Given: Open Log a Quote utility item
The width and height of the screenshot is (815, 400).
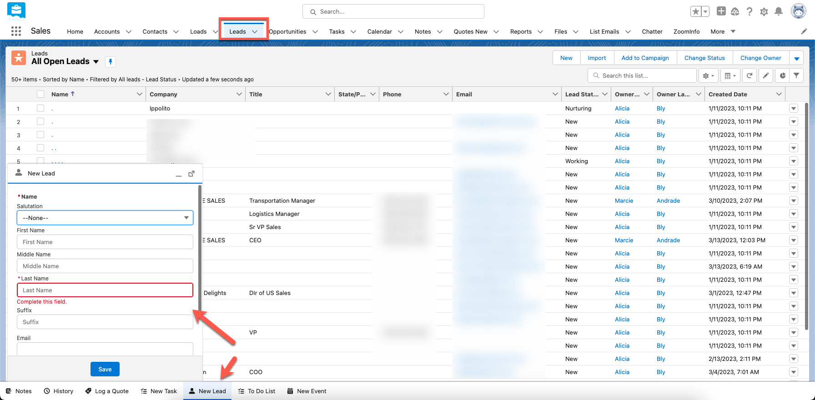Looking at the screenshot, I should point(107,391).
